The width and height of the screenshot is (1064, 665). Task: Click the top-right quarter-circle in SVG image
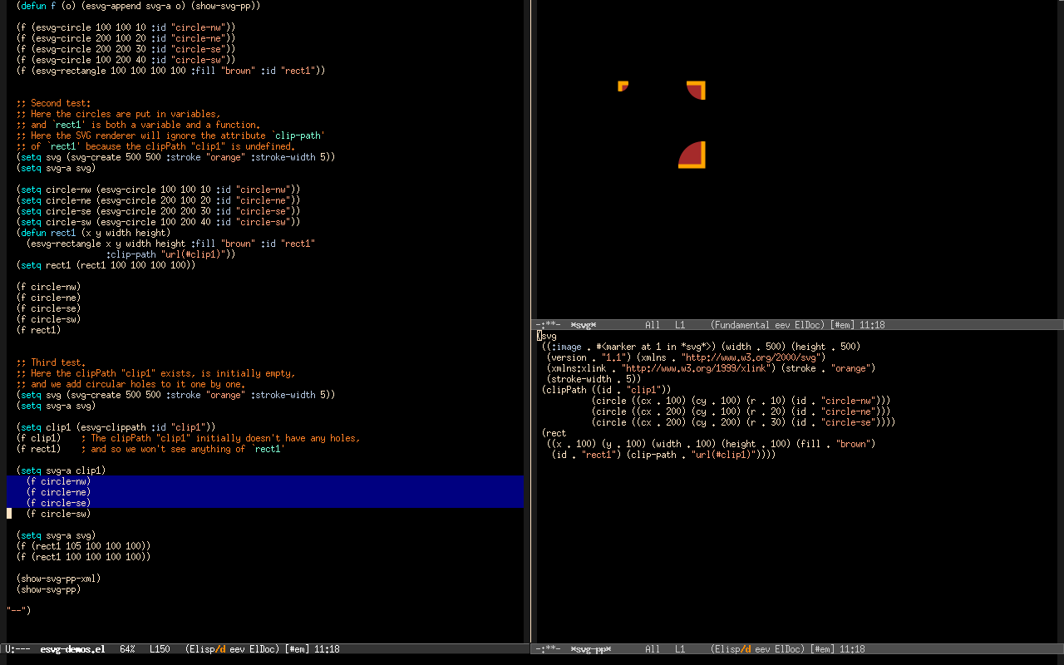click(x=697, y=90)
